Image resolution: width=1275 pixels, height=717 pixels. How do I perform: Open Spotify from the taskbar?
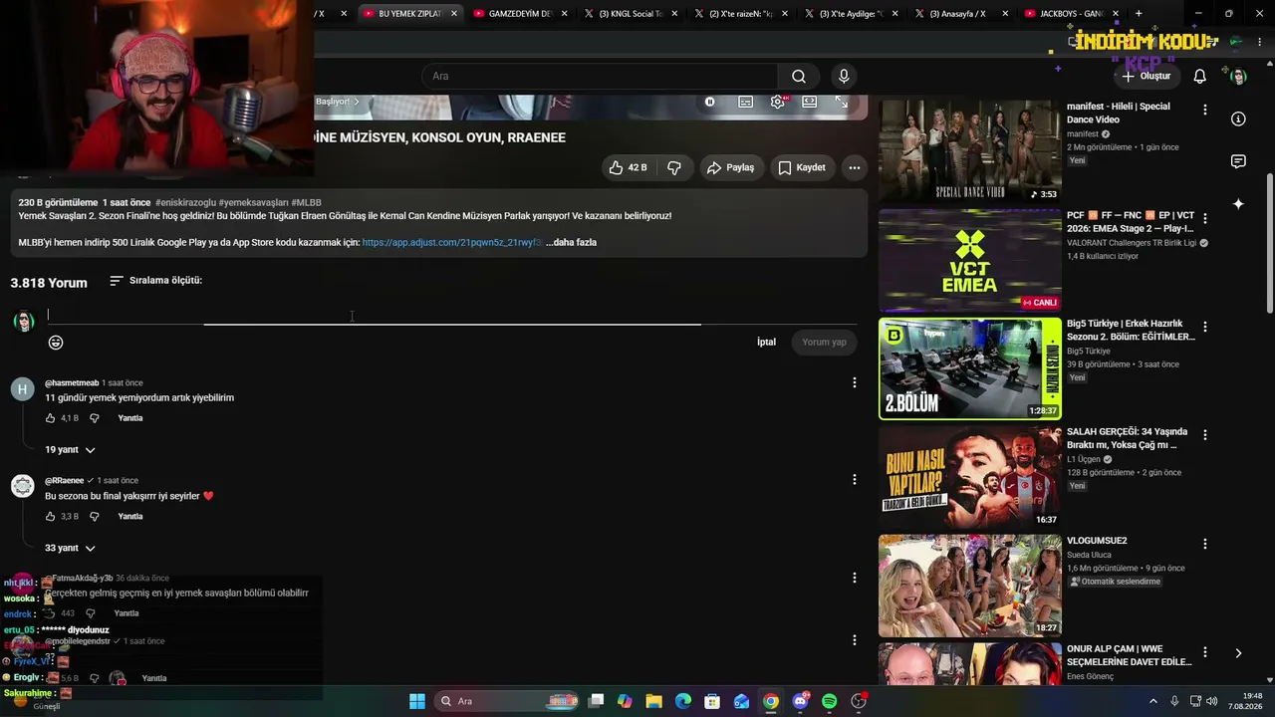point(830,701)
